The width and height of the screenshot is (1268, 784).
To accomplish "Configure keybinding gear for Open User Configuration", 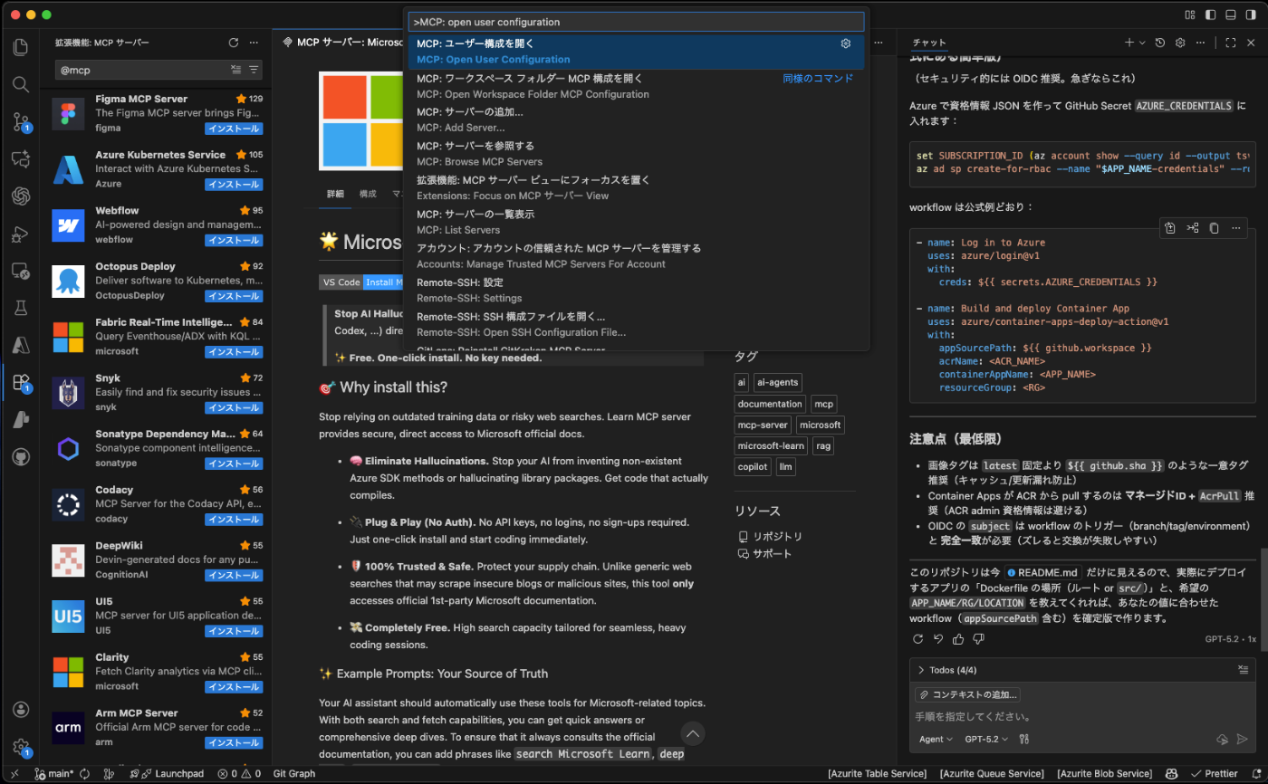I will coord(846,43).
